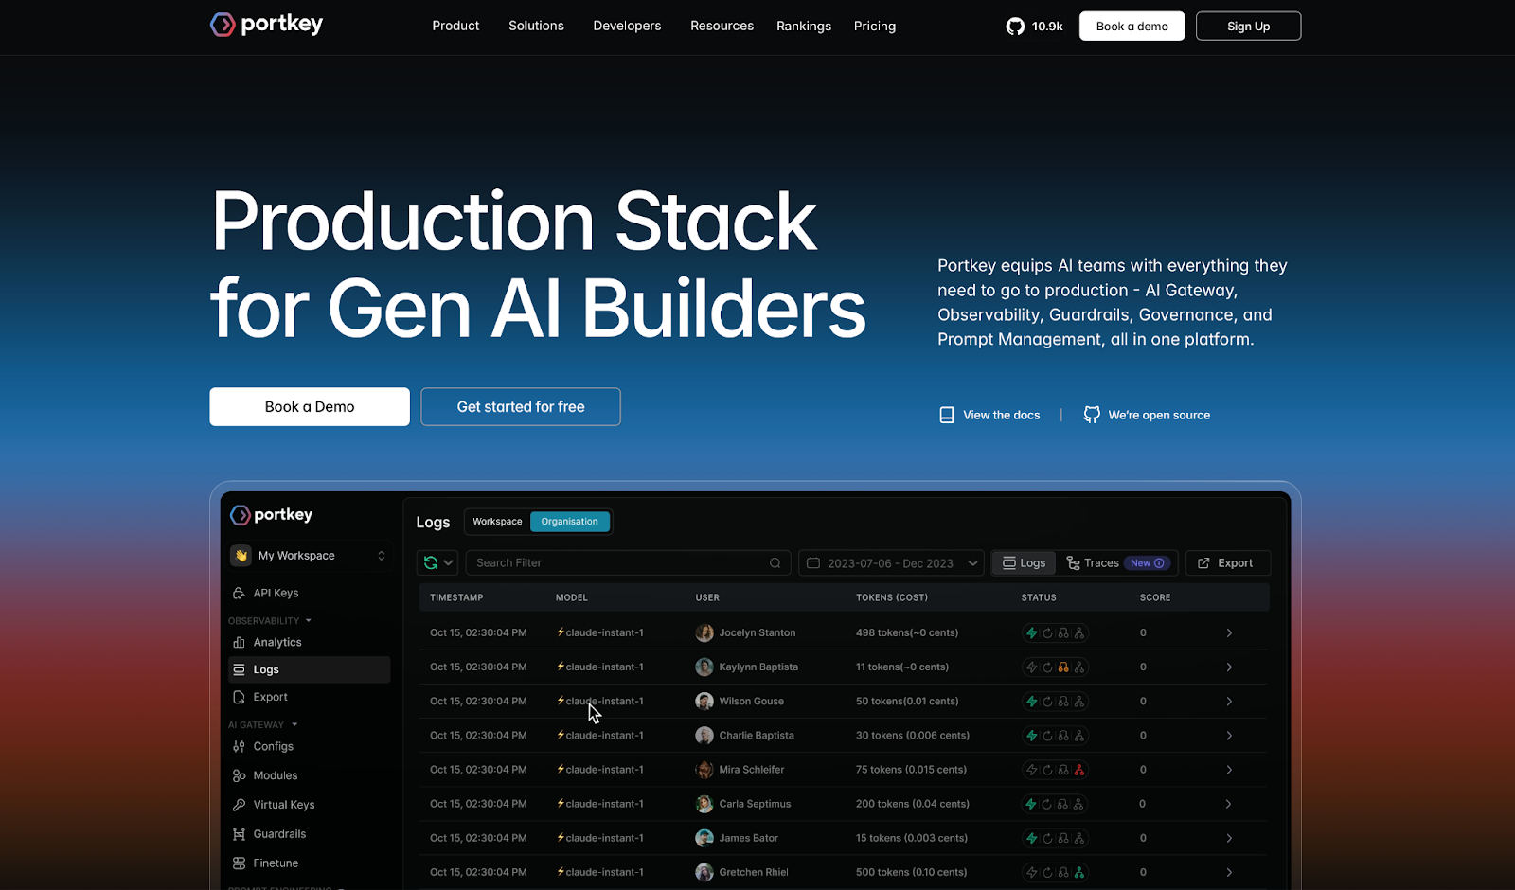Click the Analytics chart icon in sidebar
Screen dimensions: 1515x890
pos(239,642)
